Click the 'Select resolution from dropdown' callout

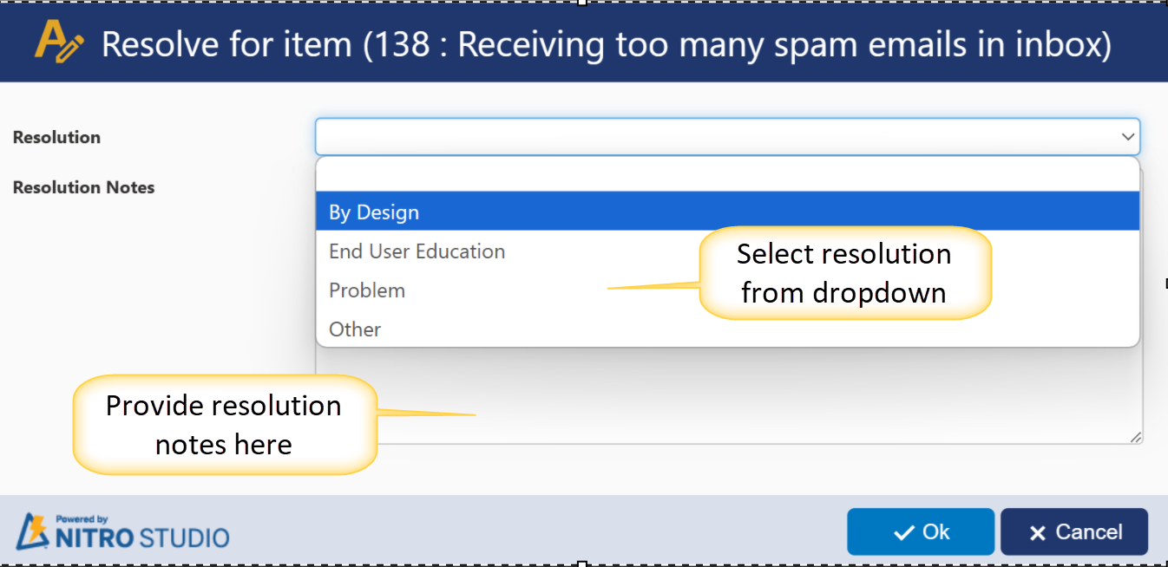pos(843,273)
